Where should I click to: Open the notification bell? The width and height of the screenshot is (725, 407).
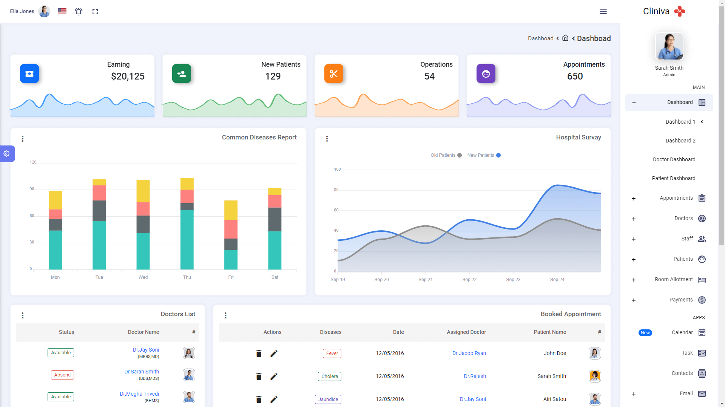(x=79, y=11)
